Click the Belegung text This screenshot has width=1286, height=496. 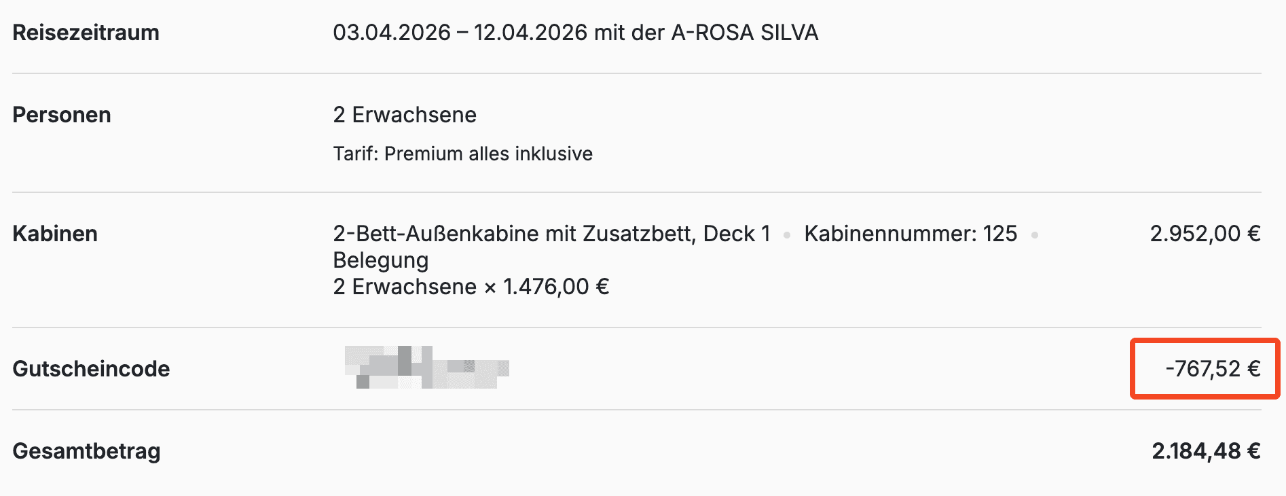point(381,260)
